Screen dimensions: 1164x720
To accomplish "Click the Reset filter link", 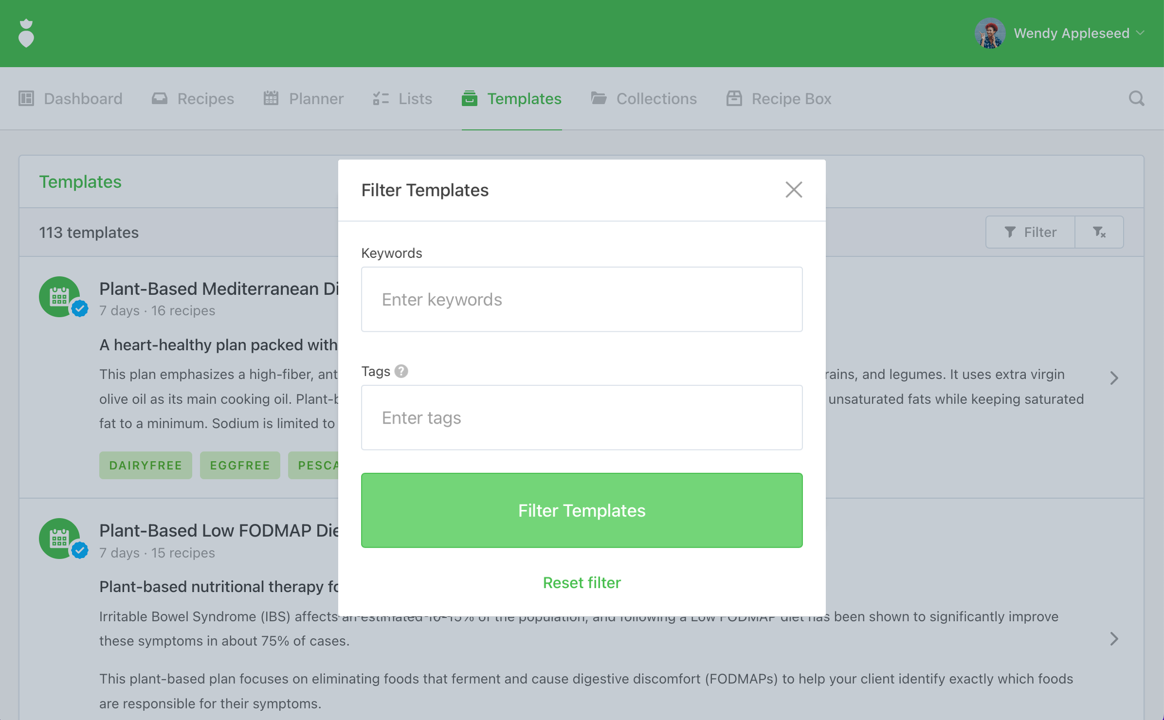I will click(582, 582).
